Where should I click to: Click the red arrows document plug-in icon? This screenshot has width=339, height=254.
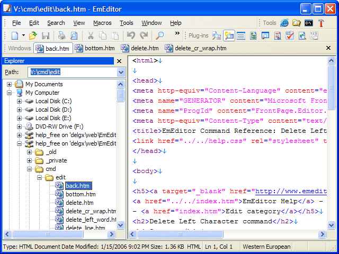pos(278,35)
